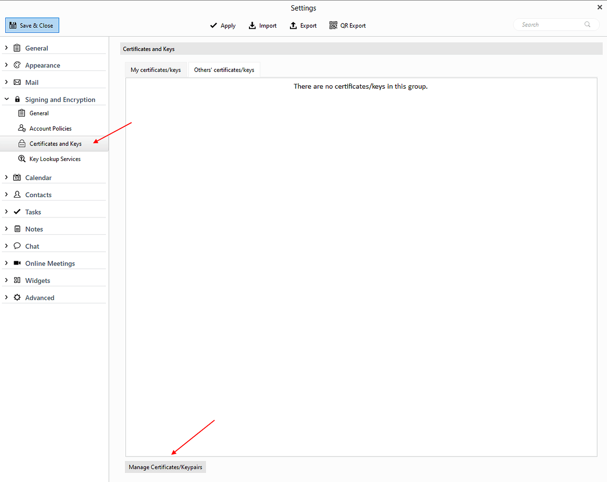
Task: Click the Advanced gear icon
Action: pyautogui.click(x=17, y=297)
